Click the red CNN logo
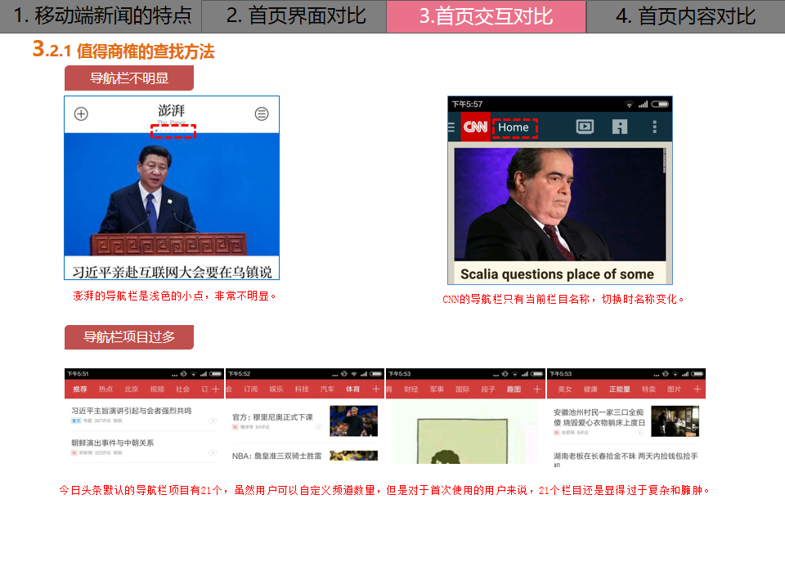The width and height of the screenshot is (785, 588). (475, 127)
